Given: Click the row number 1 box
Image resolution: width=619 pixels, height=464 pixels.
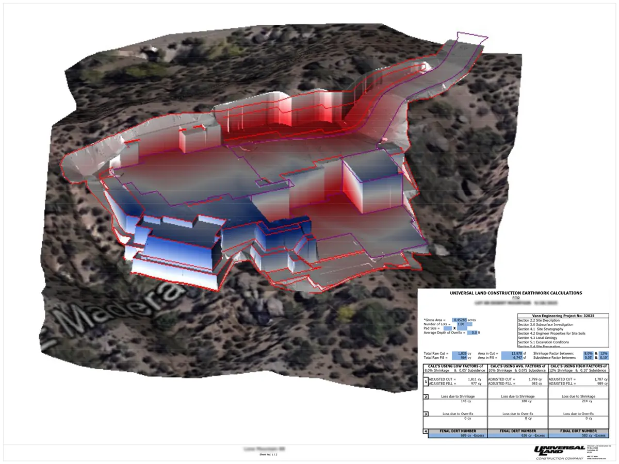Looking at the screenshot, I should coord(426,382).
